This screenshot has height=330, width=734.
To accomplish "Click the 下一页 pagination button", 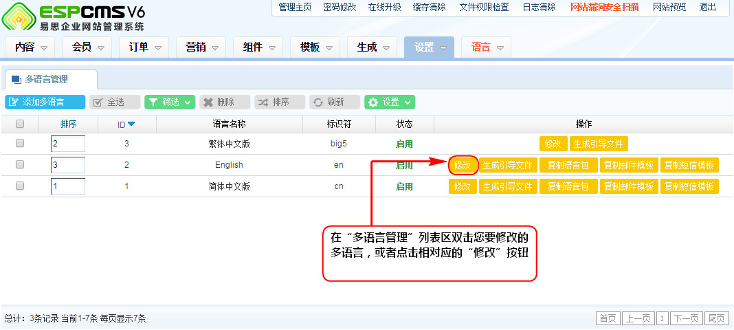I will pyautogui.click(x=687, y=319).
